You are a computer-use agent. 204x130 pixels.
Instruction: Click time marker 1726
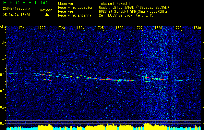click(x=119, y=28)
